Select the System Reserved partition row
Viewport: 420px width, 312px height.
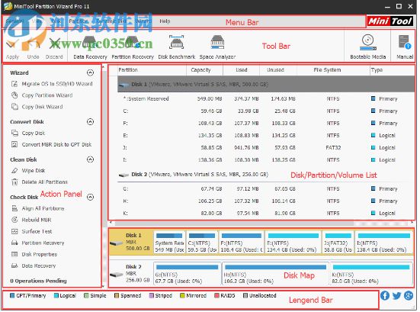(x=266, y=99)
